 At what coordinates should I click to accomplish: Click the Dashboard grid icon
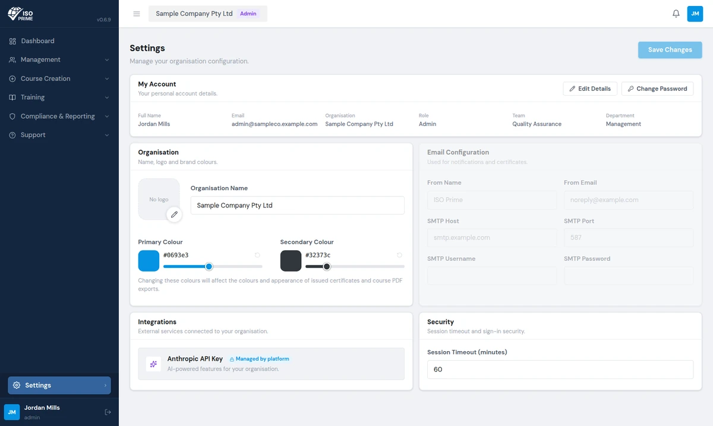pos(12,41)
